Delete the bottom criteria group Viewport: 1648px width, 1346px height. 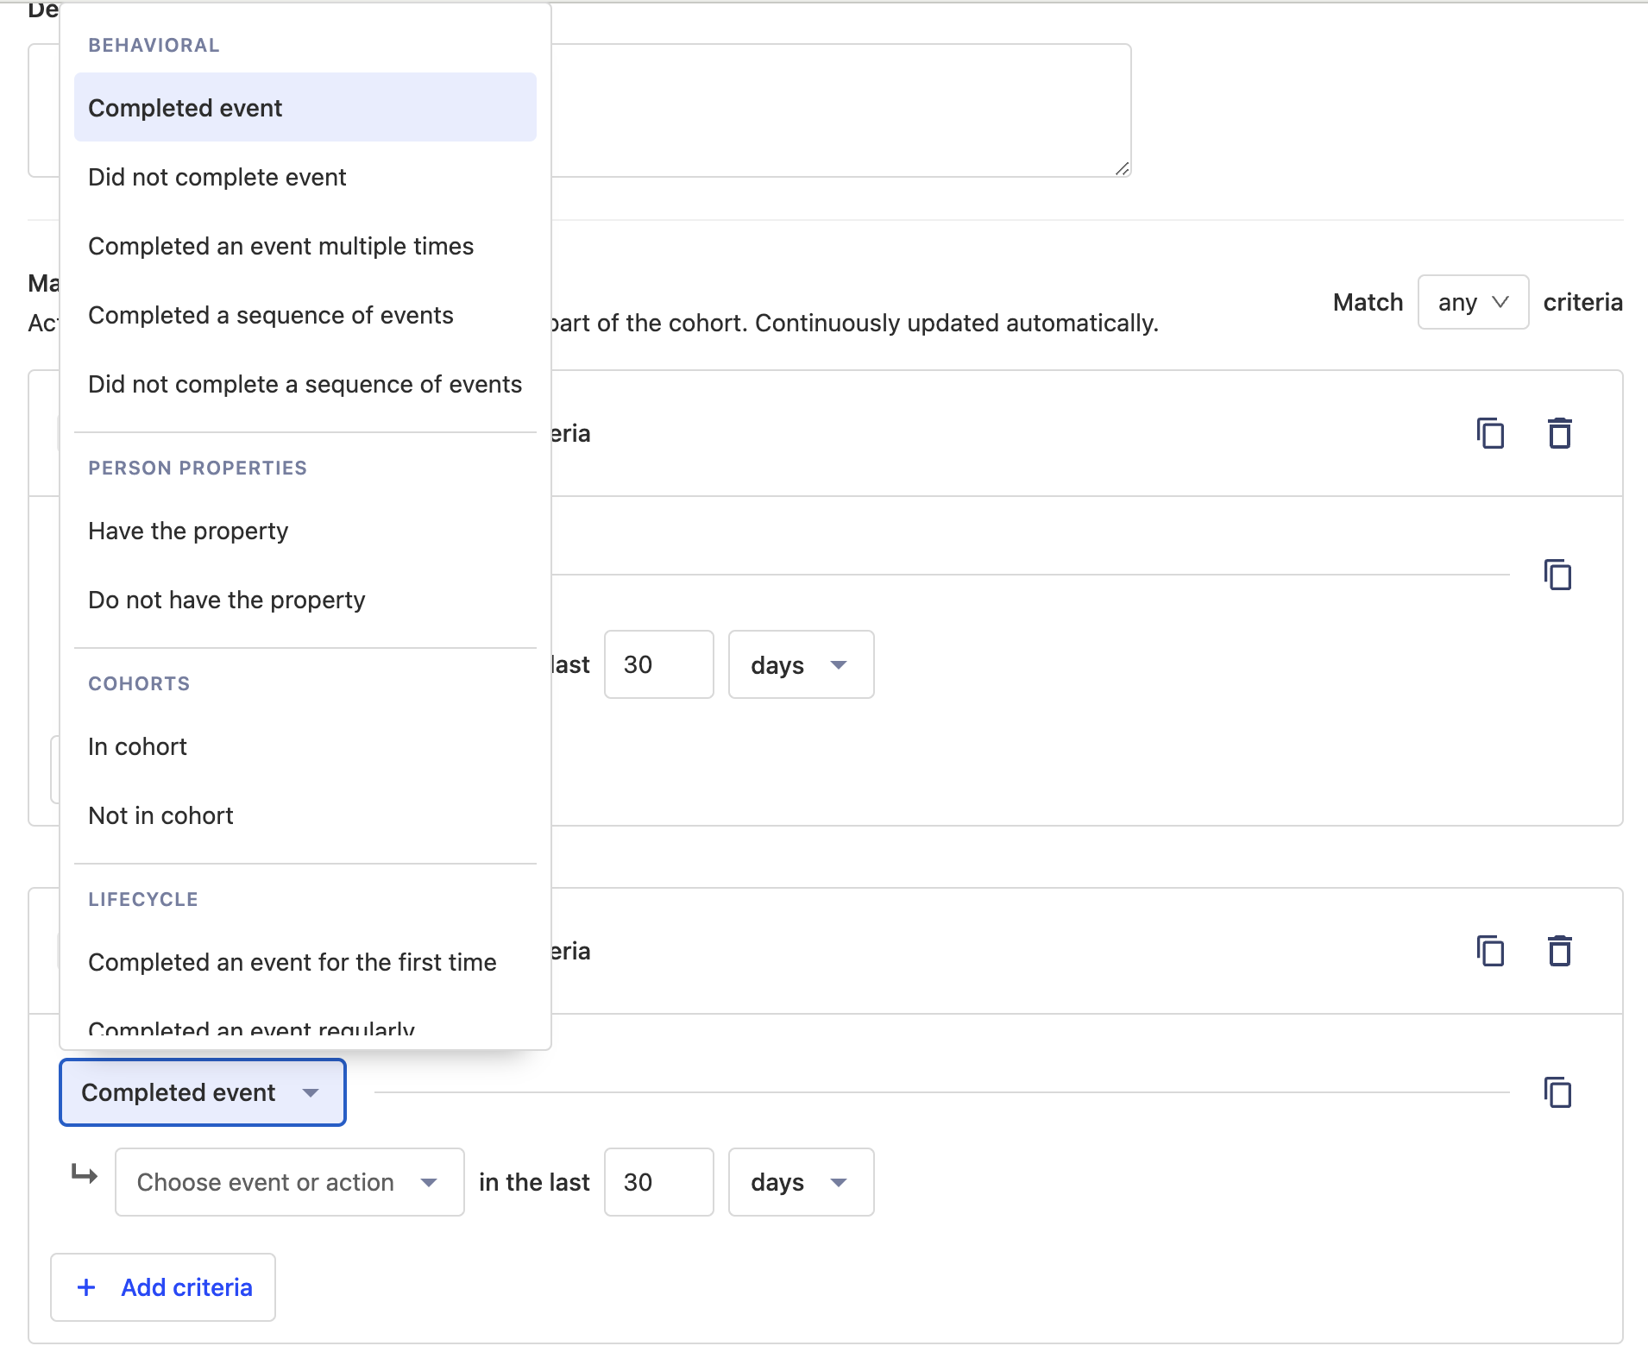pyautogui.click(x=1559, y=950)
